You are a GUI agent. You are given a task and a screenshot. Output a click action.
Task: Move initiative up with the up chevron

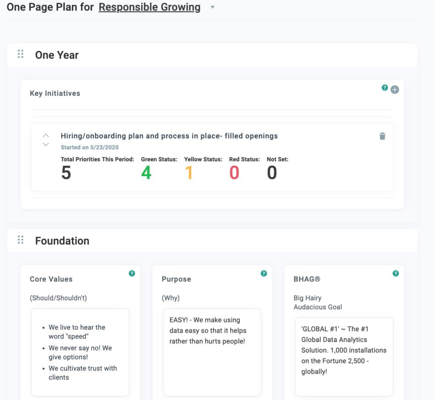[46, 136]
